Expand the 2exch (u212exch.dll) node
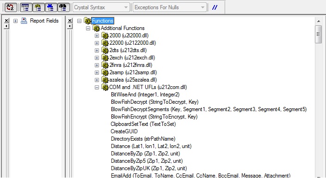Screen dimensions: 326x178 (x=97, y=58)
